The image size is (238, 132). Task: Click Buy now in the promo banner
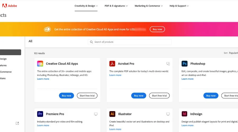157,29
